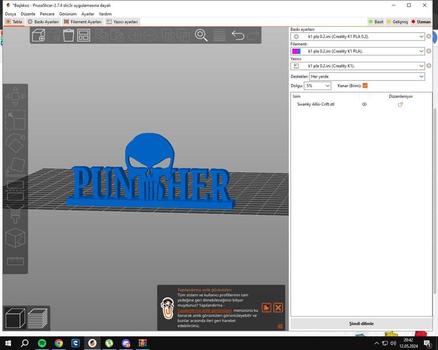The width and height of the screenshot is (438, 350).
Task: Close the hint notification
Action: coord(278,307)
